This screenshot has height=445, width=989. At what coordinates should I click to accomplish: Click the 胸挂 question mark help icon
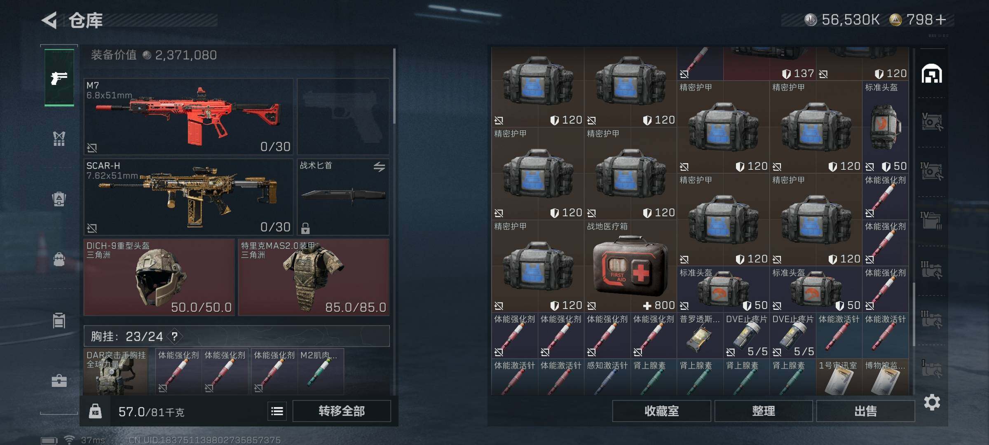click(175, 336)
